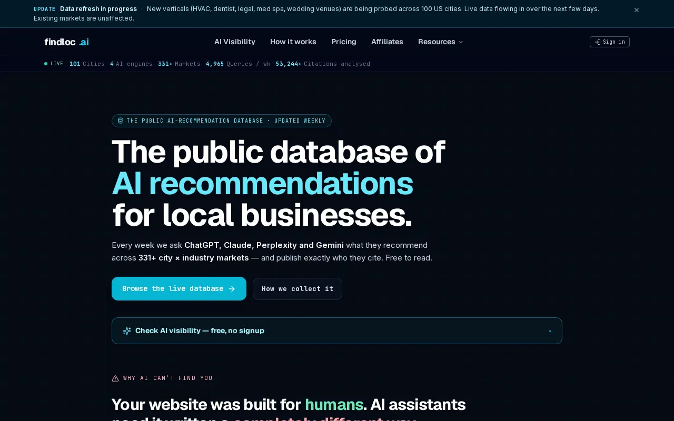Viewport: 674px width, 421px height.
Task: Click the Public AI-Recommendation Database badge
Action: pos(222,121)
